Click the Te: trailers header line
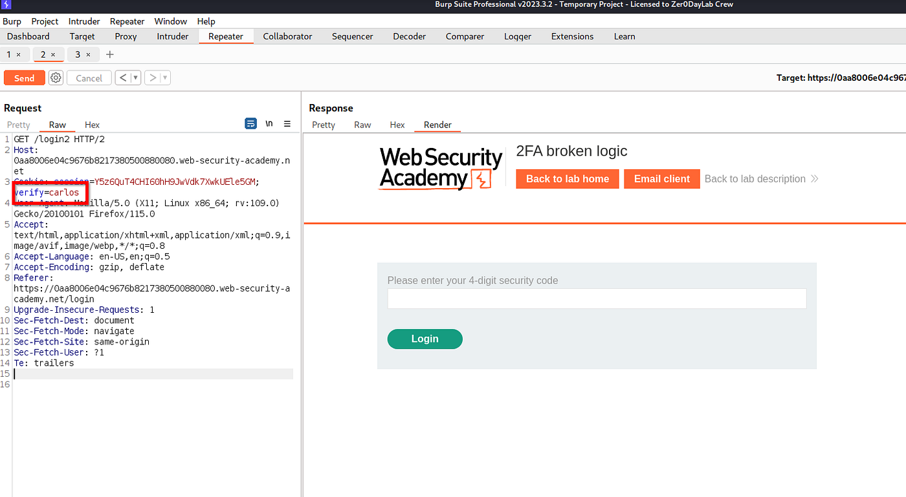 point(44,363)
